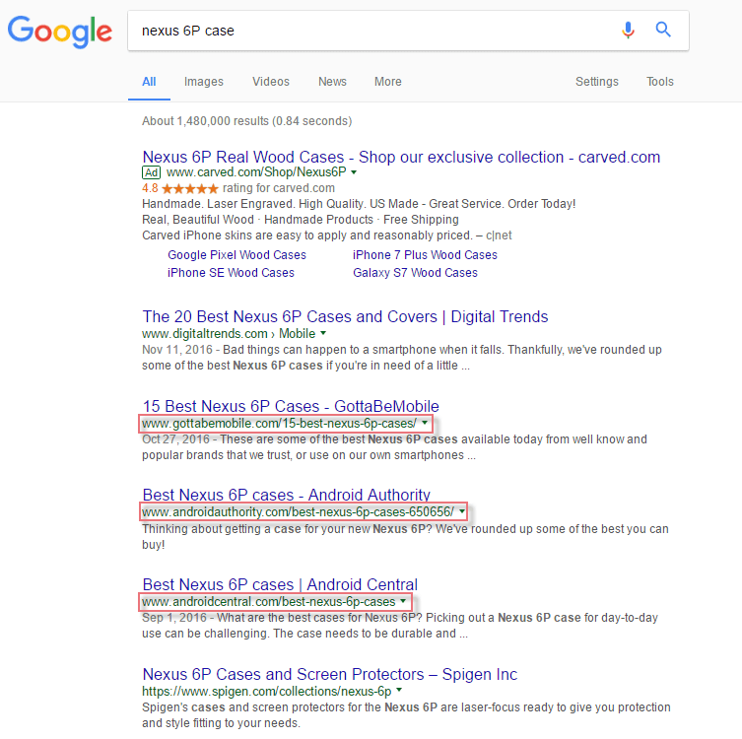
Task: Click the Google logo
Action: click(60, 32)
